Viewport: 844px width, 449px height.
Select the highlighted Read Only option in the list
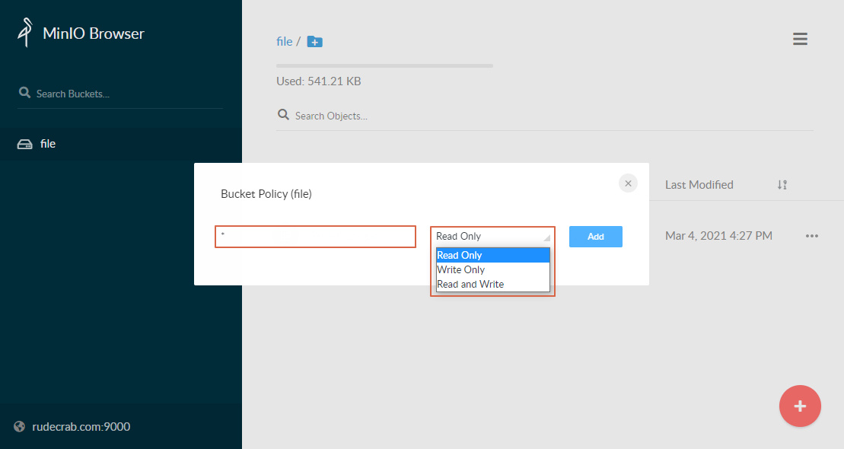493,255
